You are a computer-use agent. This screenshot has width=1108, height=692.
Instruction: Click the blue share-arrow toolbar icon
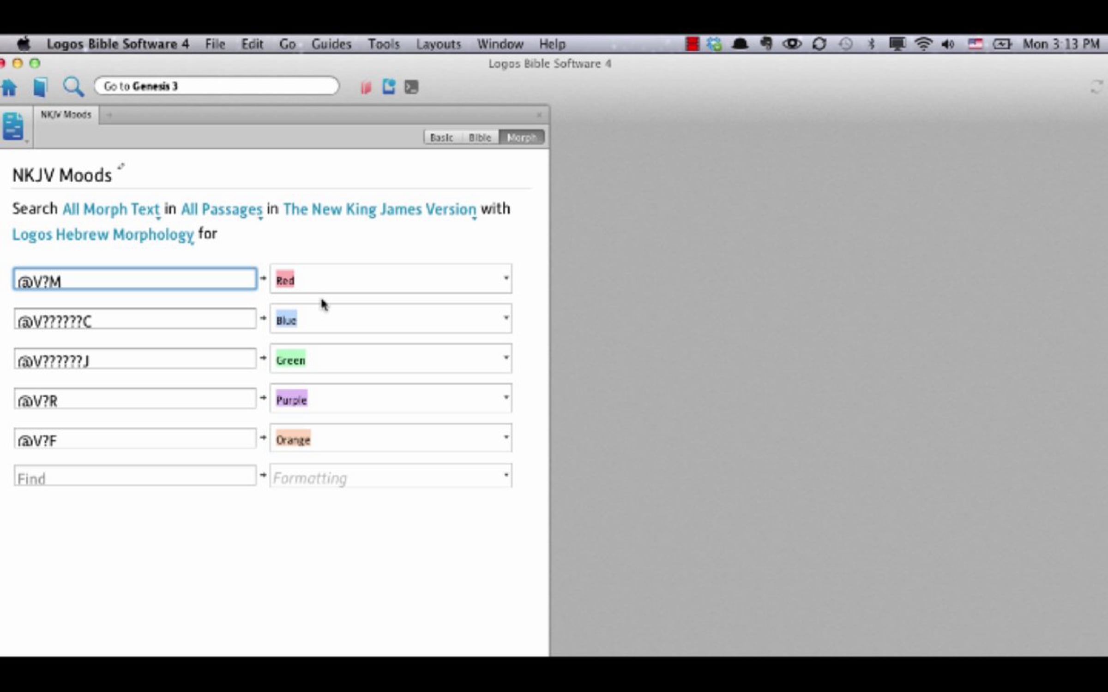point(389,86)
